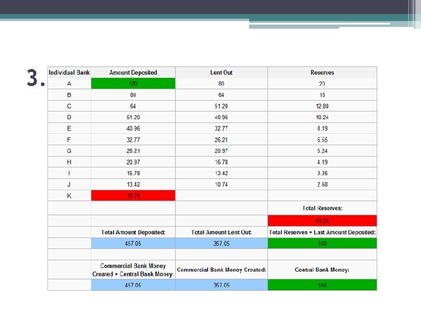Click the Bank B row label

(69, 95)
